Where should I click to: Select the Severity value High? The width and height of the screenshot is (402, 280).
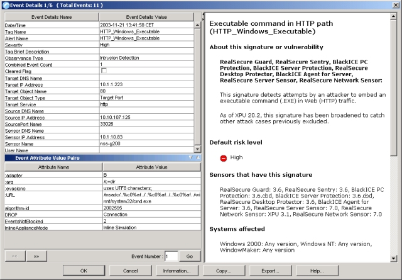146,45
